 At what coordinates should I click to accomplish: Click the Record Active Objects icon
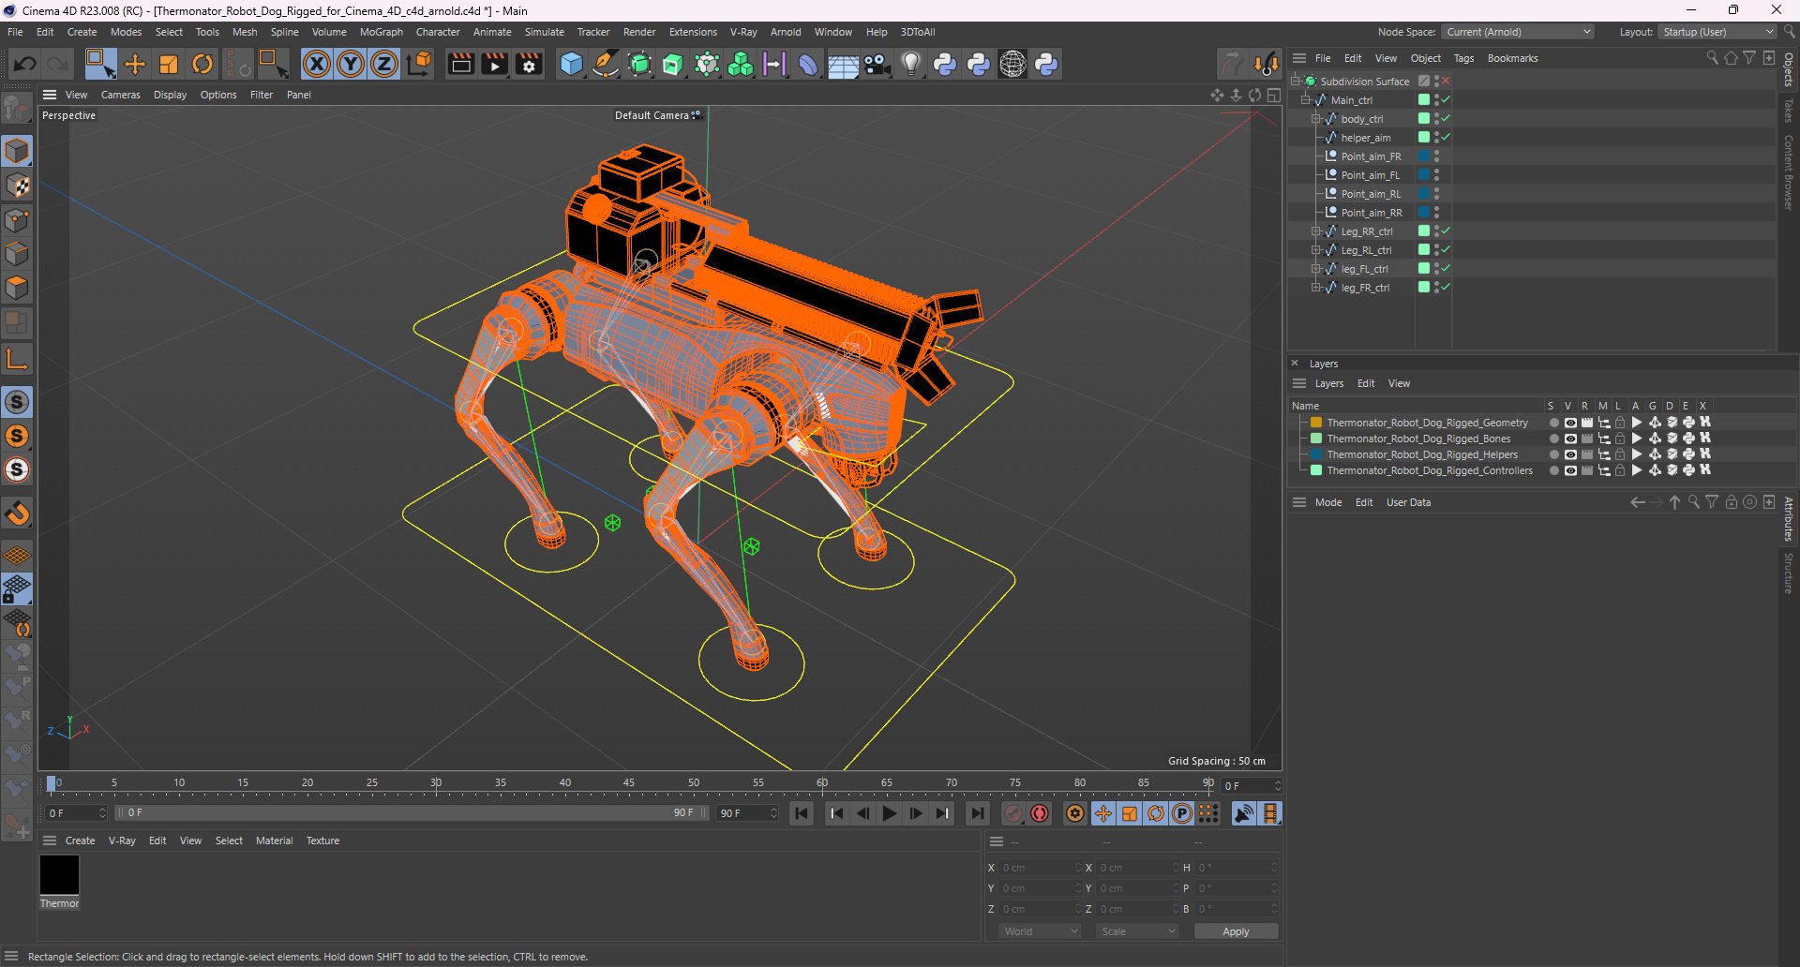pyautogui.click(x=1013, y=813)
